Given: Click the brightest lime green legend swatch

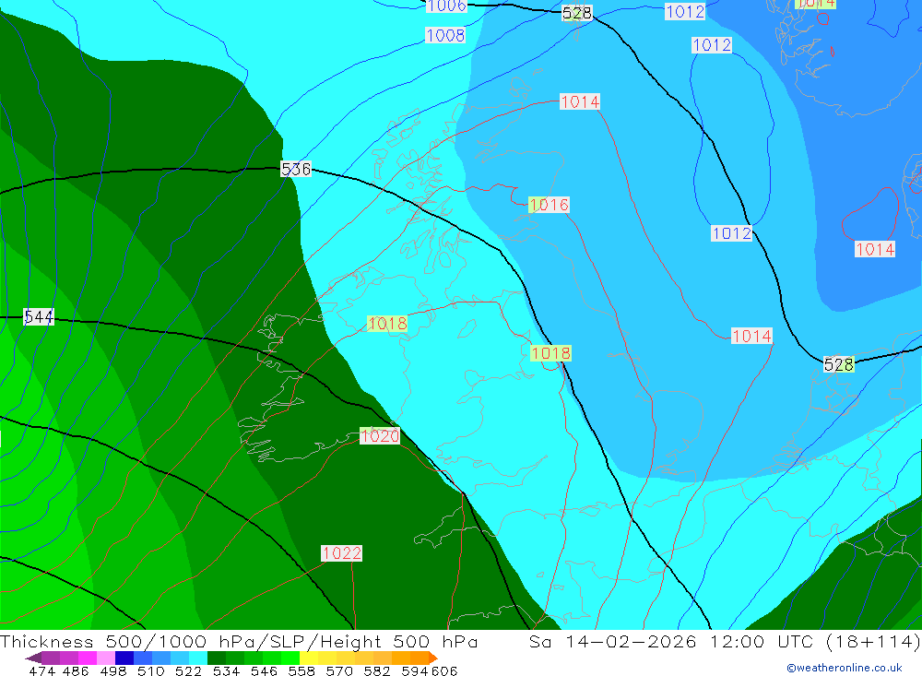Looking at the screenshot, I should tap(290, 658).
